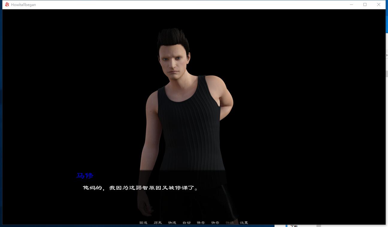This screenshot has height=227, width=388.
Task: Maximize the Howitallbegan window
Action: point(365,4)
